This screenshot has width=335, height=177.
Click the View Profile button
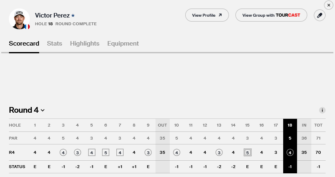click(207, 15)
